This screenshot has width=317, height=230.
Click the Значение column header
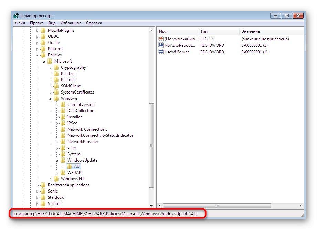(x=272, y=31)
